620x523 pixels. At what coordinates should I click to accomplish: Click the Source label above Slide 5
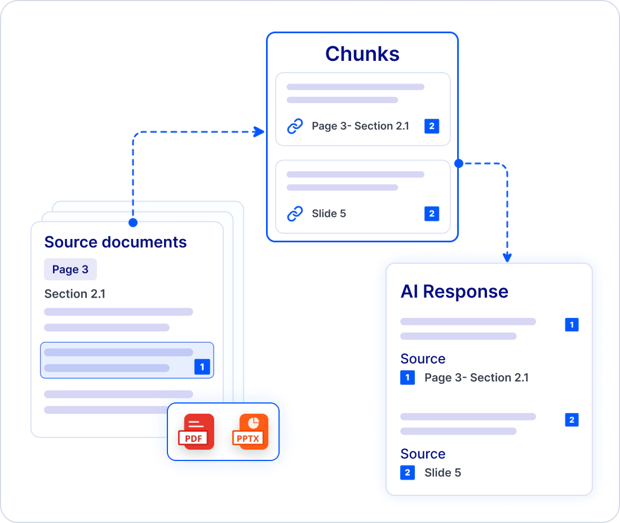[x=423, y=454]
